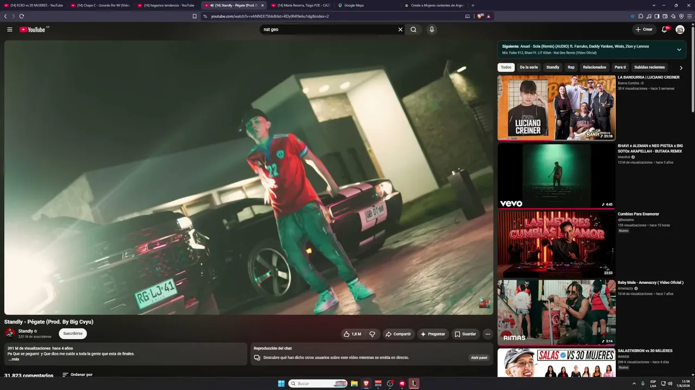Bookmark this page in address bar
695x390 pixels.
[x=194, y=16]
